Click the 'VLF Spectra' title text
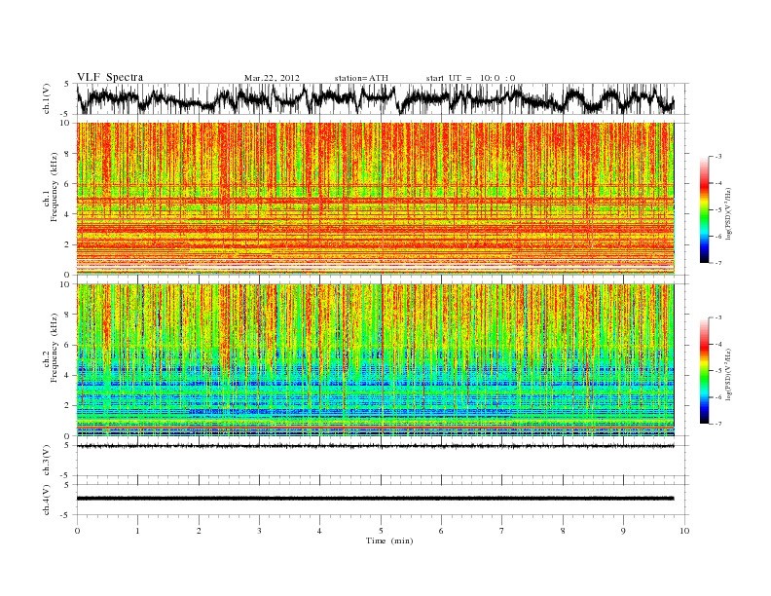Image resolution: width=771 pixels, height=596 pixels. (x=110, y=77)
